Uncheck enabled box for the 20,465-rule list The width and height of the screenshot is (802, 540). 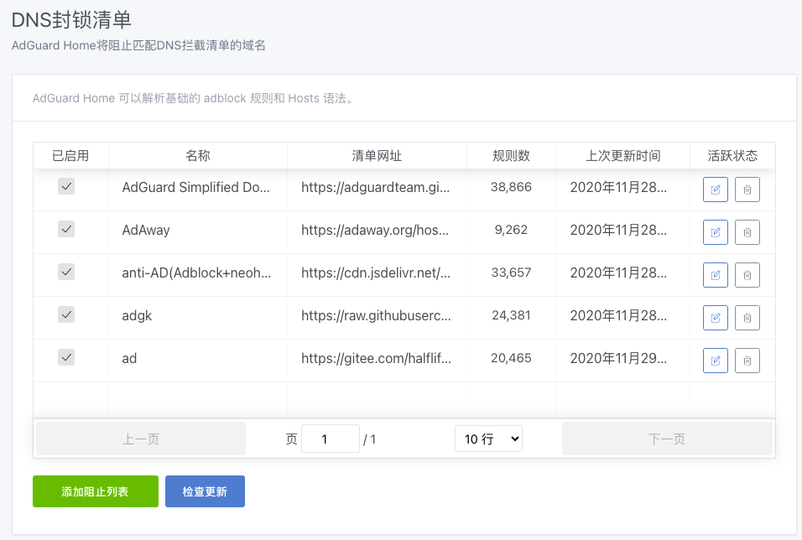[66, 357]
